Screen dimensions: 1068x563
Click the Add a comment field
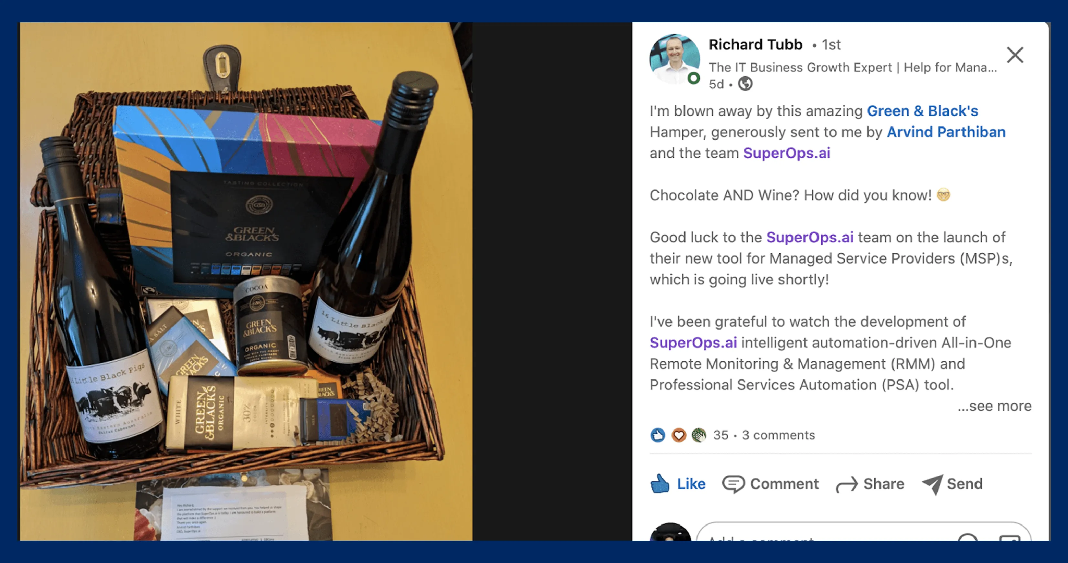[864, 532]
